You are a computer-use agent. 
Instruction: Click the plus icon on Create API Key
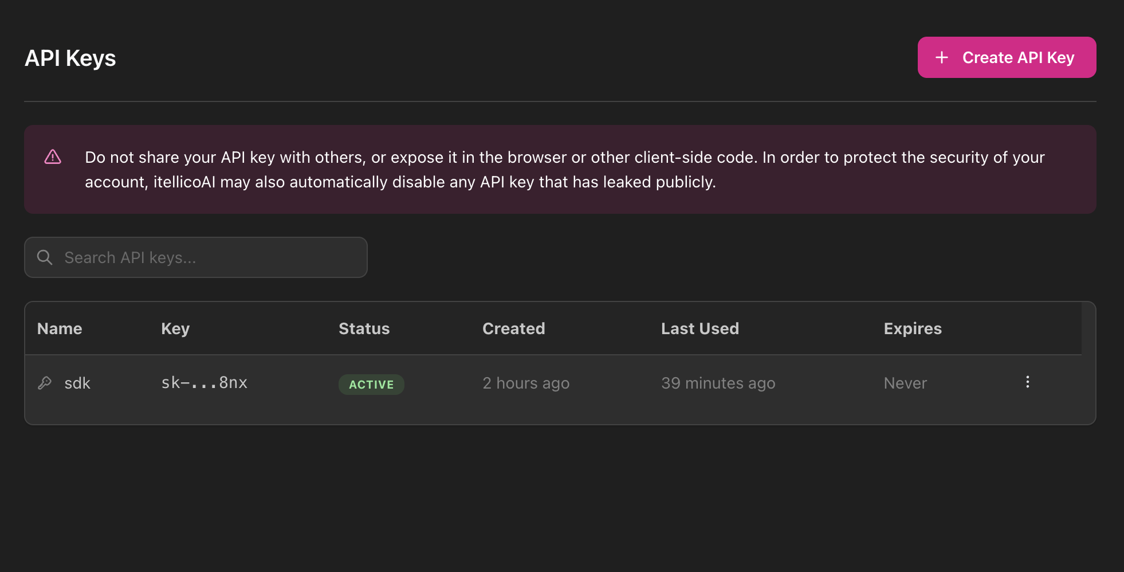[x=941, y=57]
